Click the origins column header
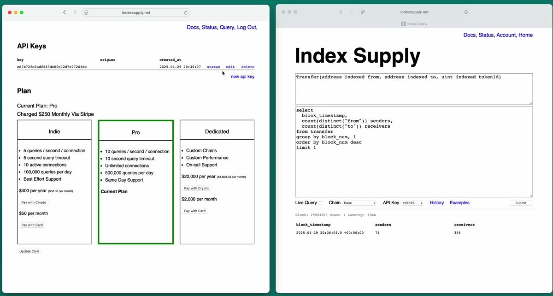The image size is (553, 296). coord(108,59)
